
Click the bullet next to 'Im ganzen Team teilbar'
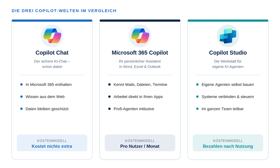(197, 109)
